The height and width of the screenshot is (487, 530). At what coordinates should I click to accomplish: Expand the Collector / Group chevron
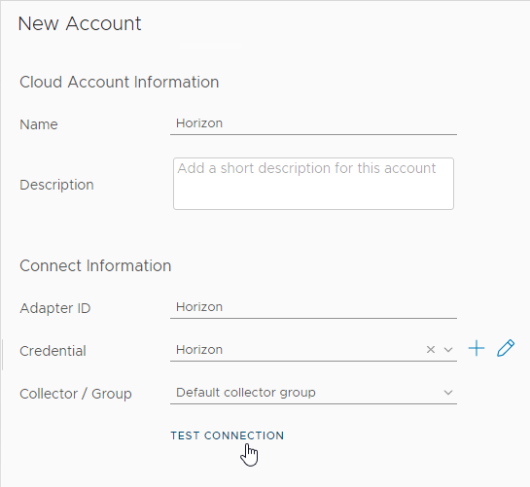[448, 393]
